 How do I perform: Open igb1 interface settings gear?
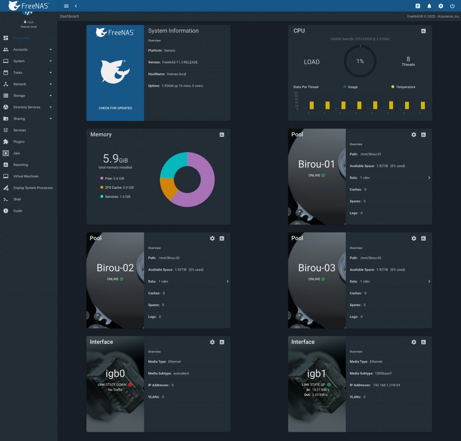(414, 342)
